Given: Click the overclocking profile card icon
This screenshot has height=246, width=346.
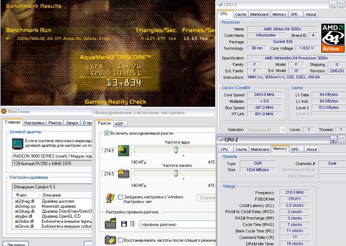Looking at the screenshot, I should [110, 223].
